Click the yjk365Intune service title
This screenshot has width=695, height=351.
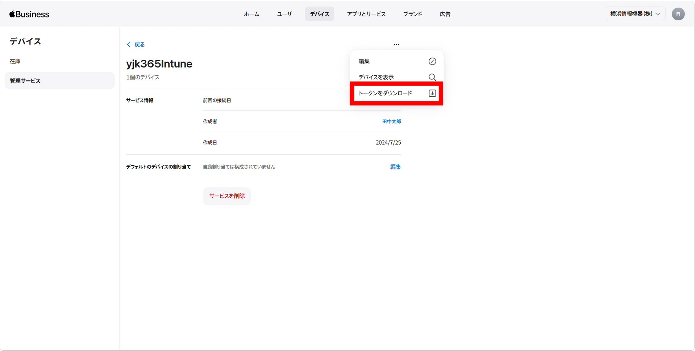tap(159, 64)
